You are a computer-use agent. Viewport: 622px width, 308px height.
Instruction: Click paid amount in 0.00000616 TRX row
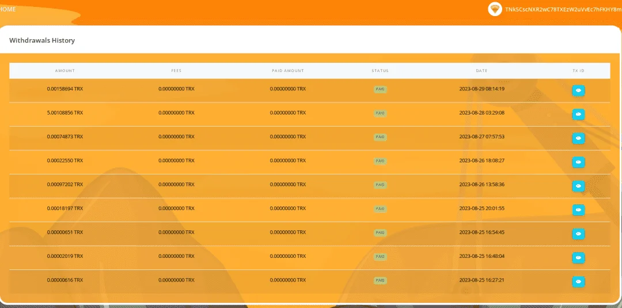pyautogui.click(x=288, y=280)
